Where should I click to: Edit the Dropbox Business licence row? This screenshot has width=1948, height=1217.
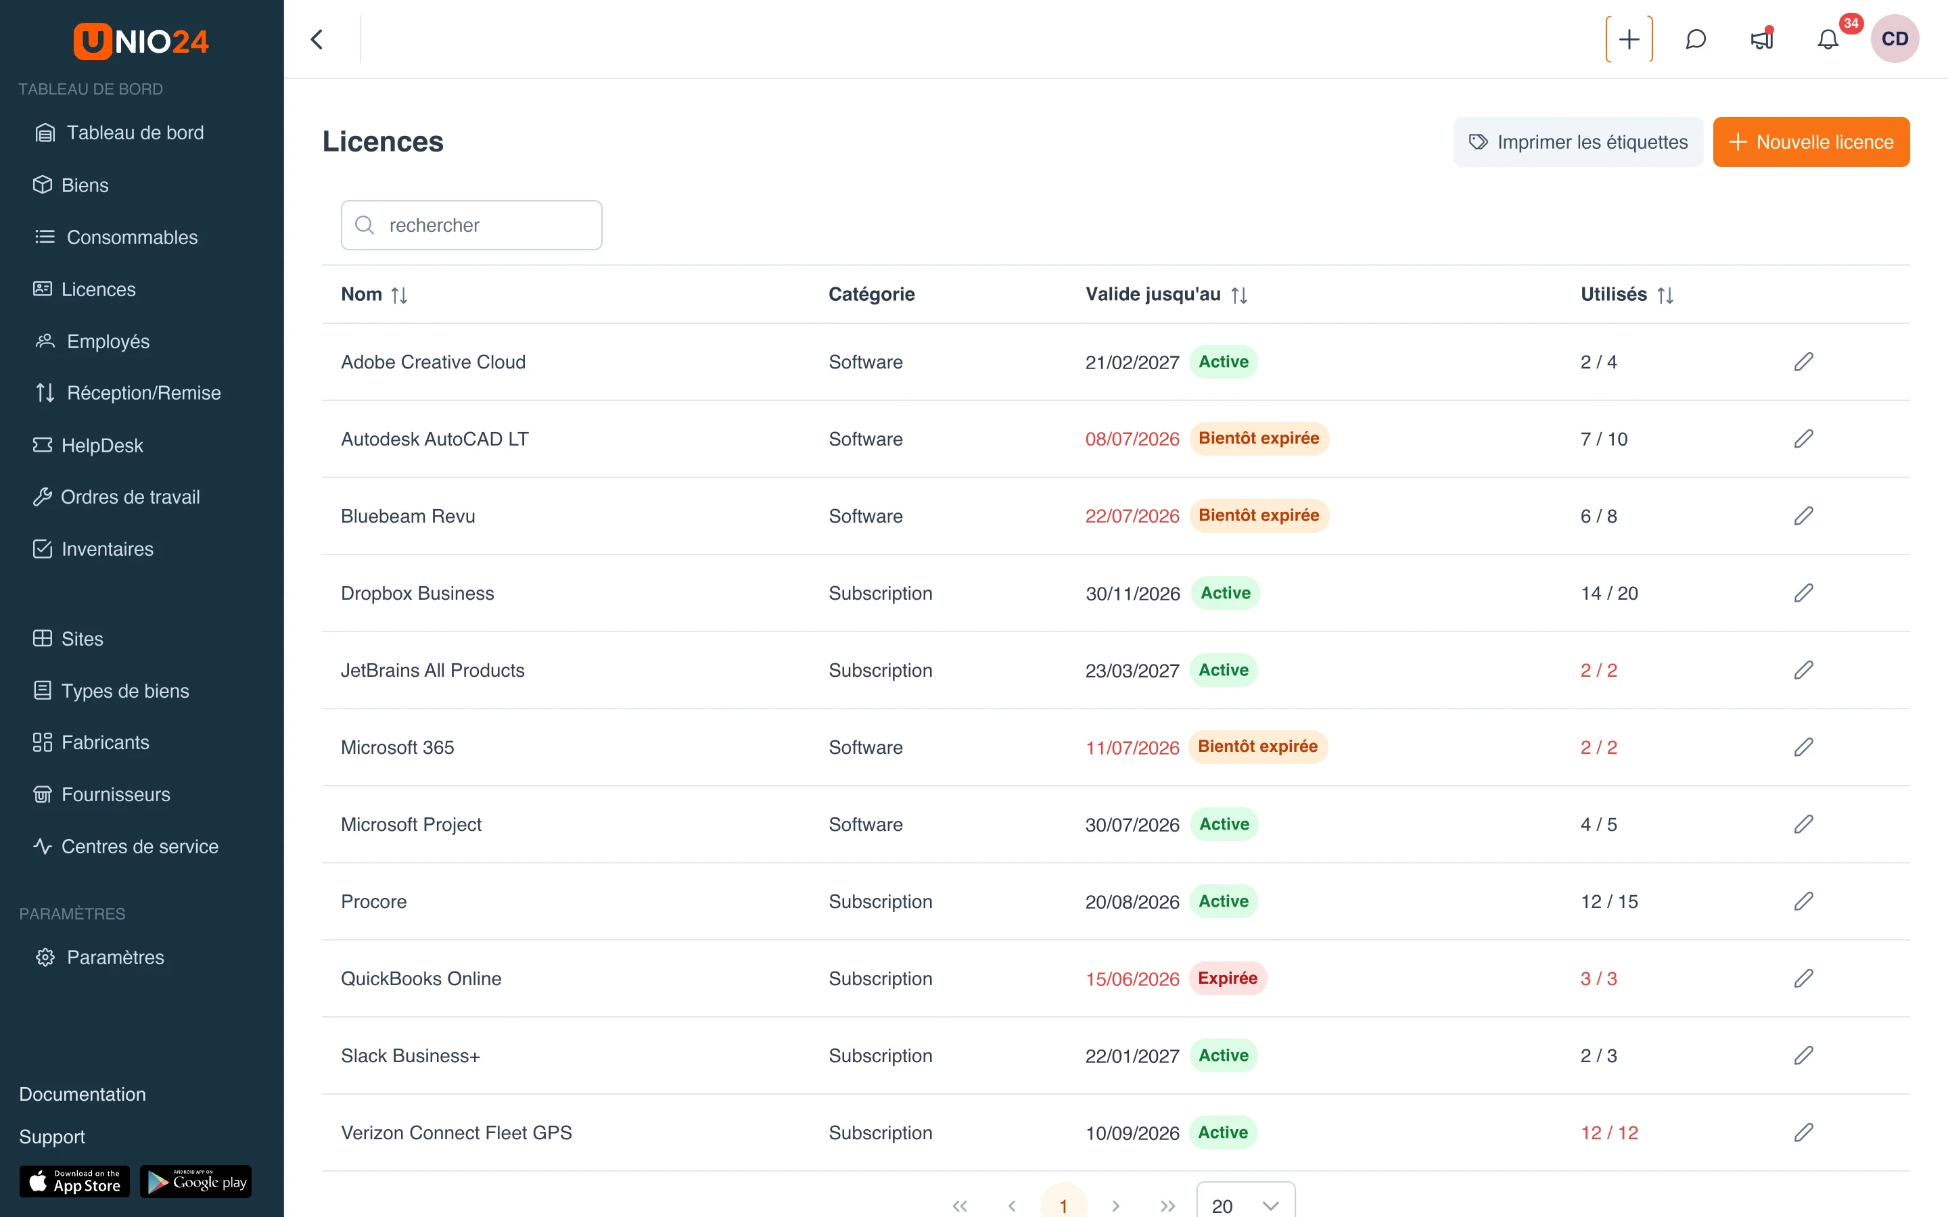[x=1803, y=593]
